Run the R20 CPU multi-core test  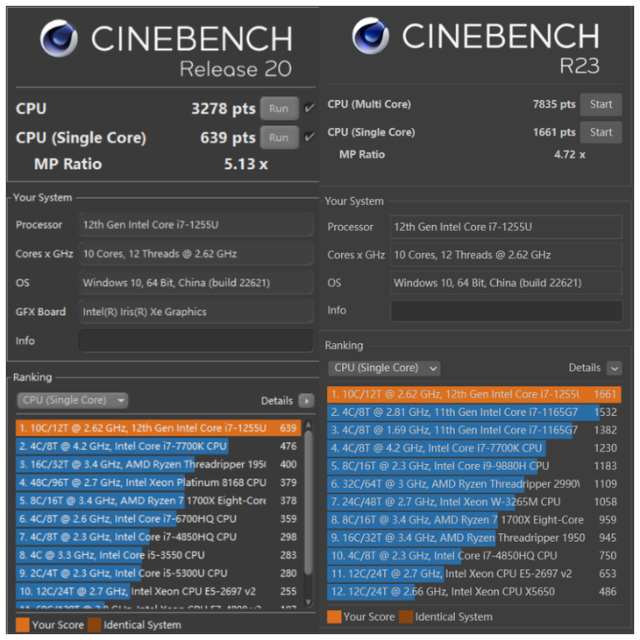click(279, 109)
